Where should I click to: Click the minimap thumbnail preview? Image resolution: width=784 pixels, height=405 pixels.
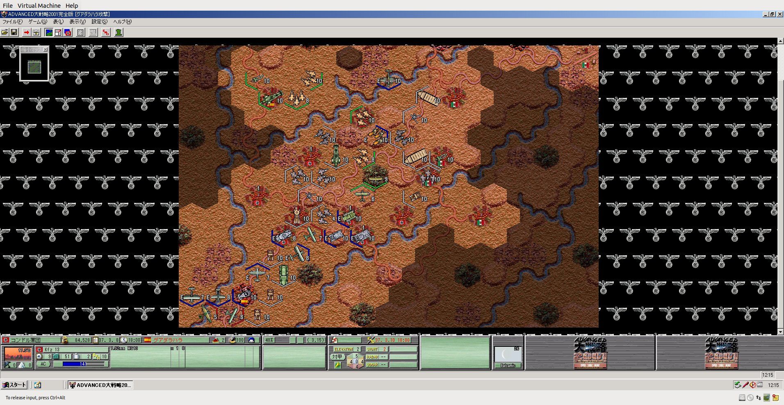[x=34, y=67]
